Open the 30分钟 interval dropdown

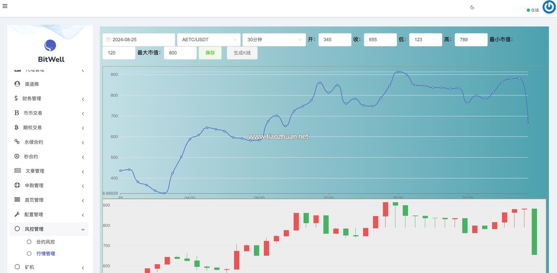pyautogui.click(x=274, y=40)
